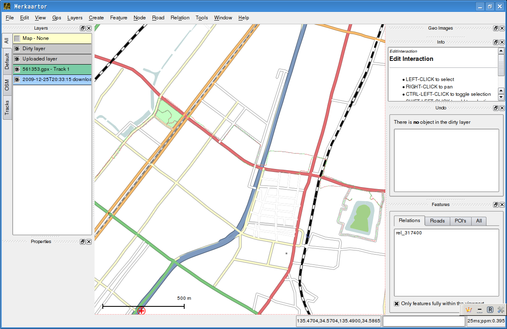Float the Geo Images dock panel

[x=496, y=28]
